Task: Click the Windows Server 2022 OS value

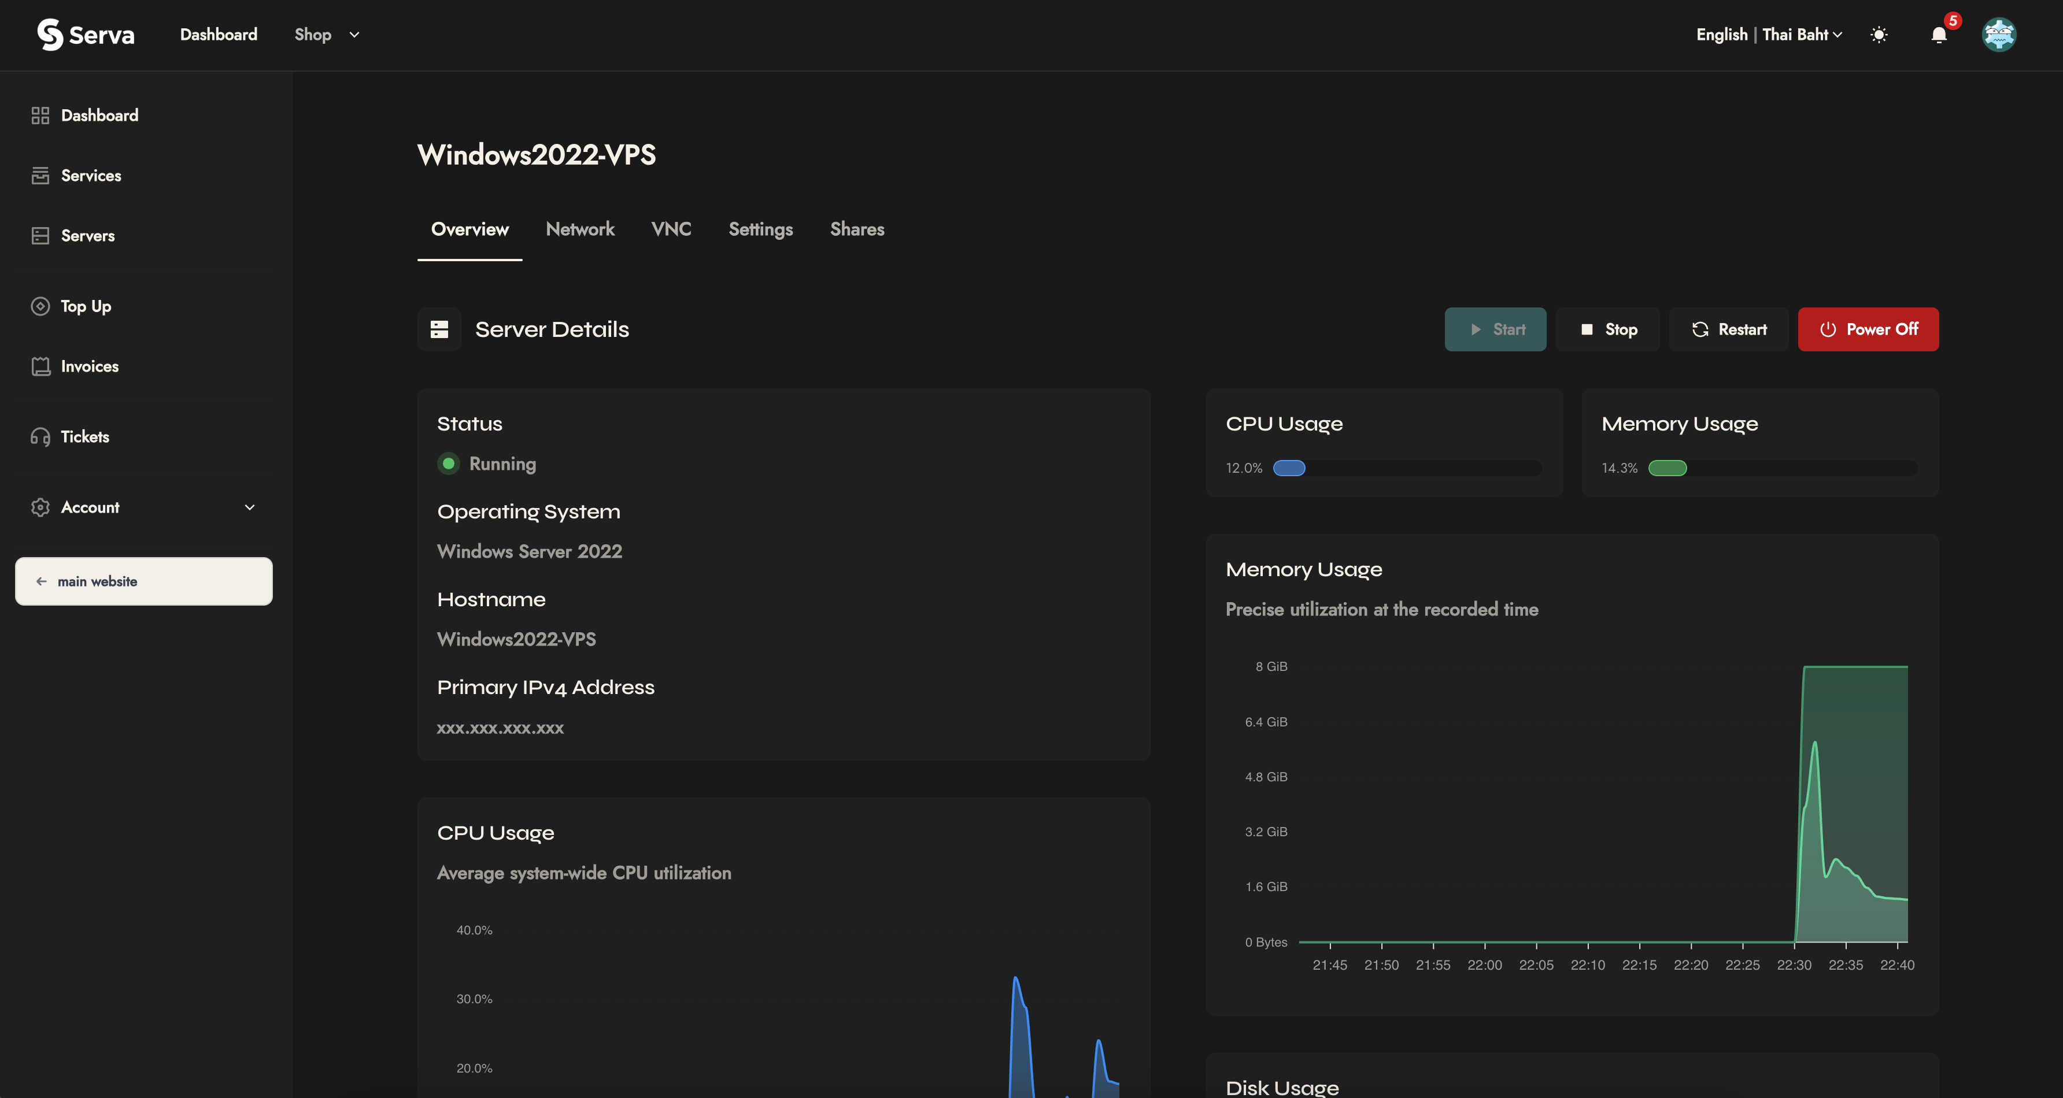Action: (530, 551)
